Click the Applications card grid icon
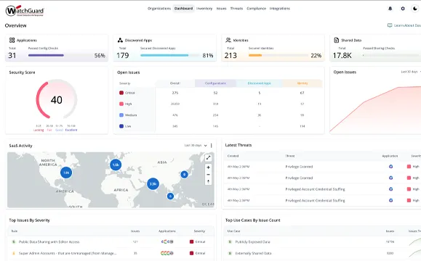The width and height of the screenshot is (421, 261). 12,40
